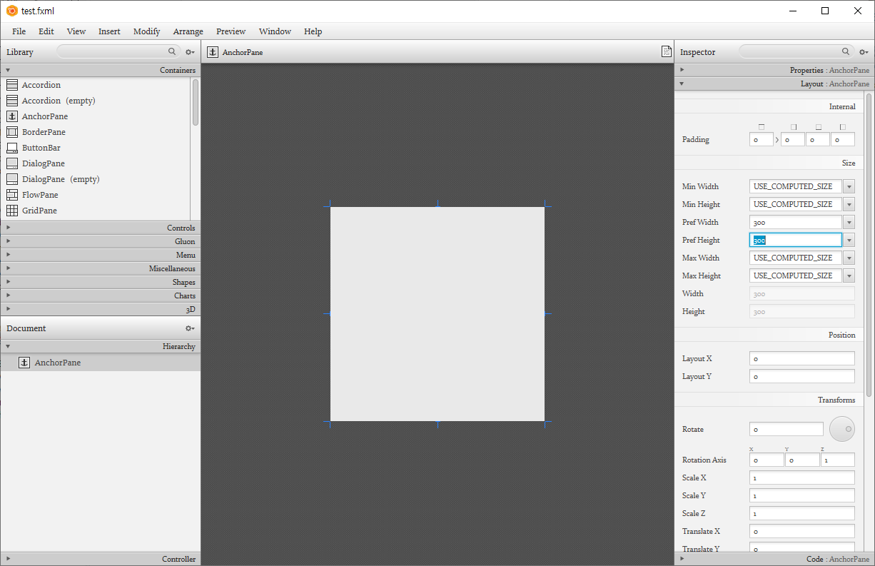The width and height of the screenshot is (875, 566).
Task: Click the ButtonBar icon
Action: 11,147
